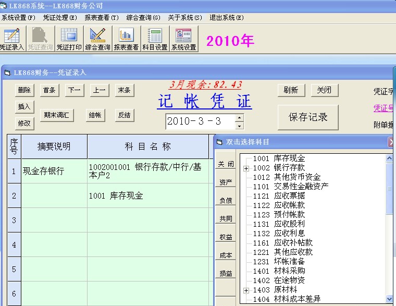The height and width of the screenshot is (306, 396).
Task: Click the 插入 button
Action: click(x=24, y=107)
